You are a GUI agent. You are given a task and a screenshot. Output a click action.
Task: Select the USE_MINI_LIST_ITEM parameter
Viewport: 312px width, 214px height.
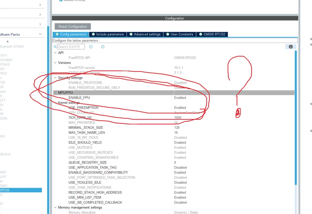coord(84,197)
